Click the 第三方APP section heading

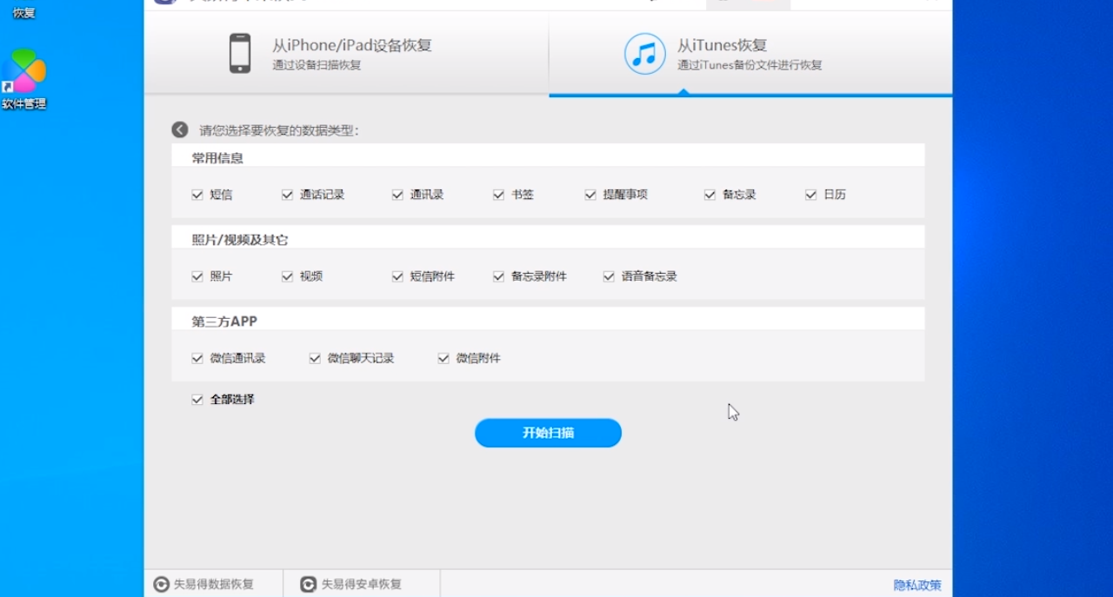coord(224,322)
